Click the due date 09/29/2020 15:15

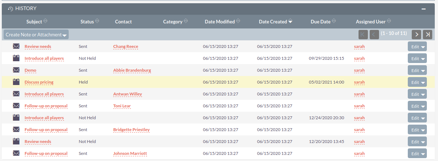[327, 58]
